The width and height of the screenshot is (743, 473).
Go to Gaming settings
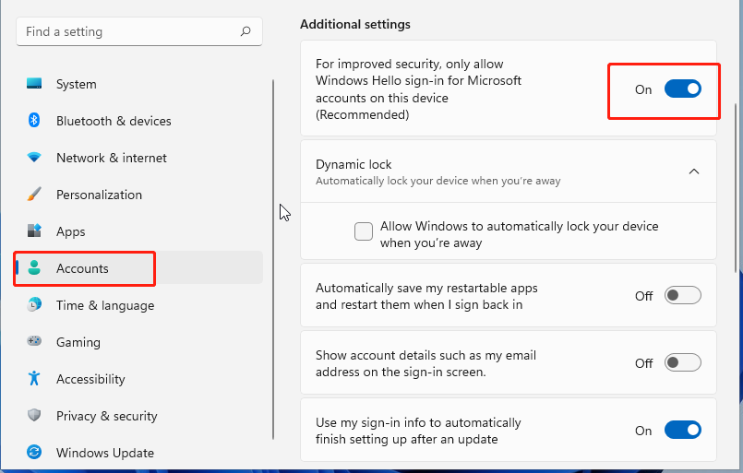point(139,342)
